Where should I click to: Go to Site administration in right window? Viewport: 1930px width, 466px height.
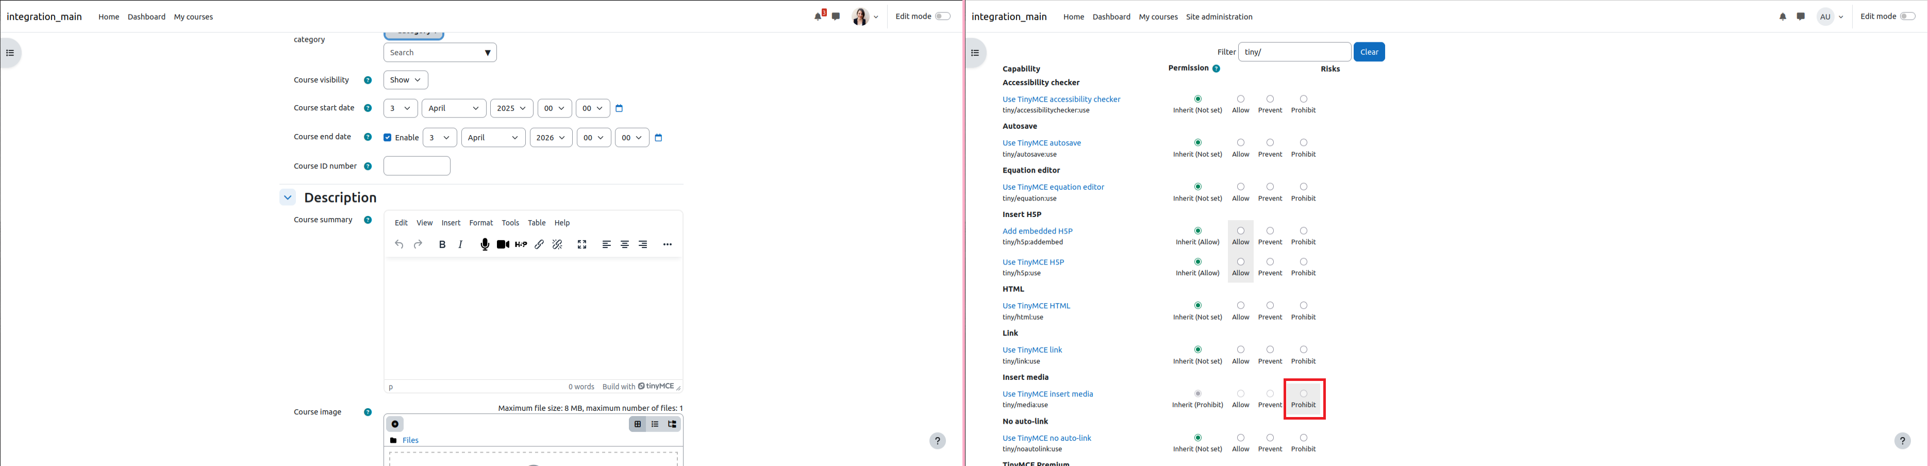pos(1219,16)
